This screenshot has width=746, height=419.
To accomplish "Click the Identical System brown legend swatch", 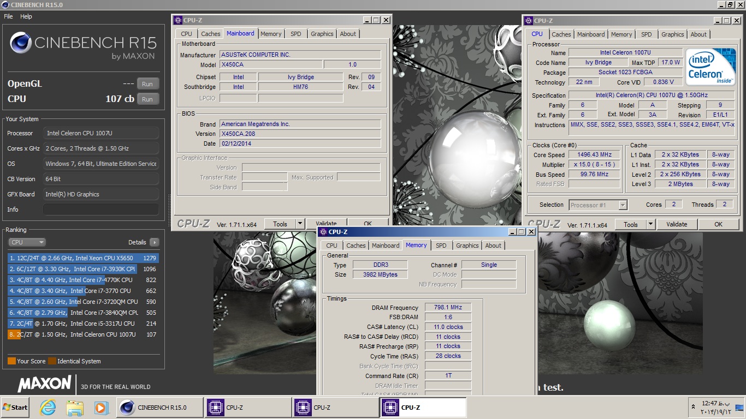I will (x=52, y=361).
